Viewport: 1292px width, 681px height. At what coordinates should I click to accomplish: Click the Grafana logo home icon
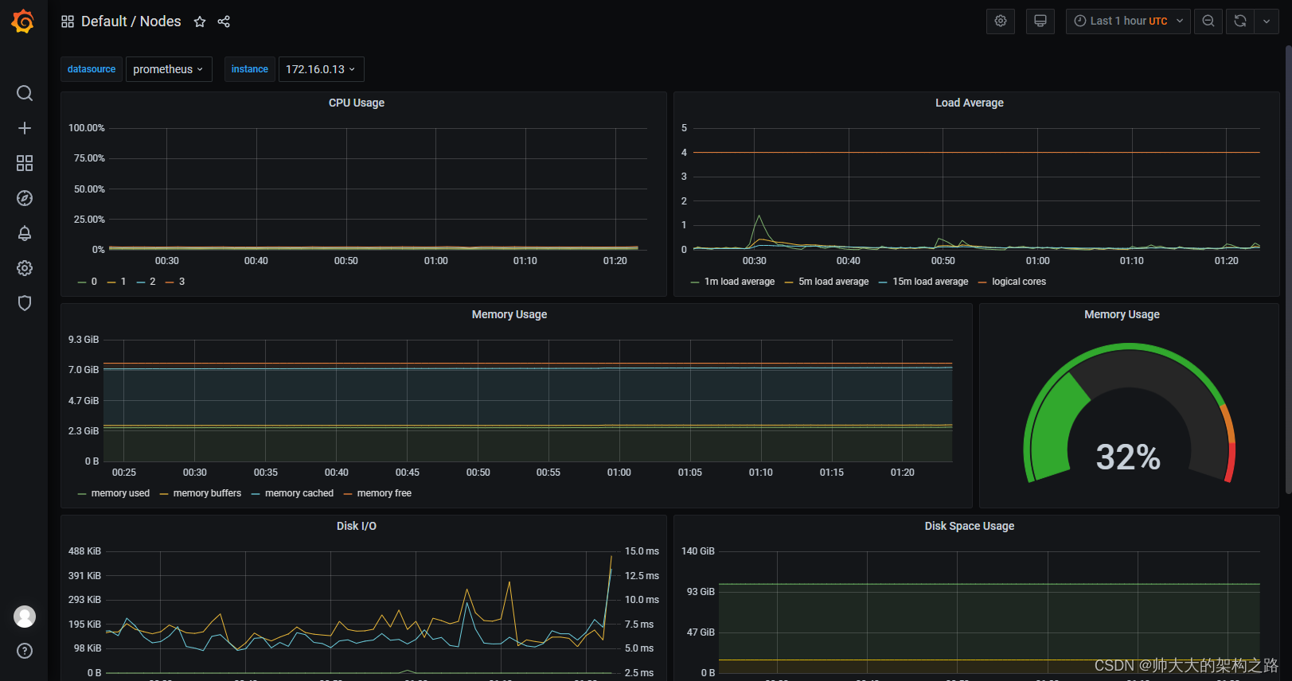point(23,21)
